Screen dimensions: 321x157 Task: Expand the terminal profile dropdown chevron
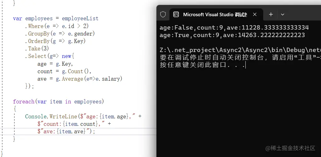(282, 15)
